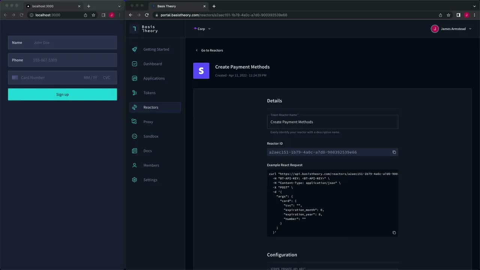Click the Go to Reactors back link

click(209, 50)
